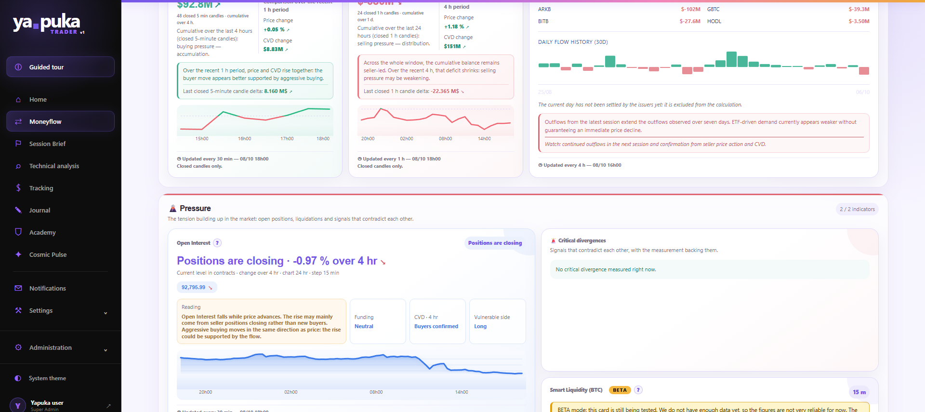Click the Smart Liquidity help question mark

click(638, 390)
